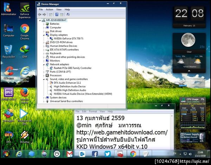Collapse the Display adapters node
Image resolution: width=211 pixels, height=165 pixels.
click(x=44, y=35)
